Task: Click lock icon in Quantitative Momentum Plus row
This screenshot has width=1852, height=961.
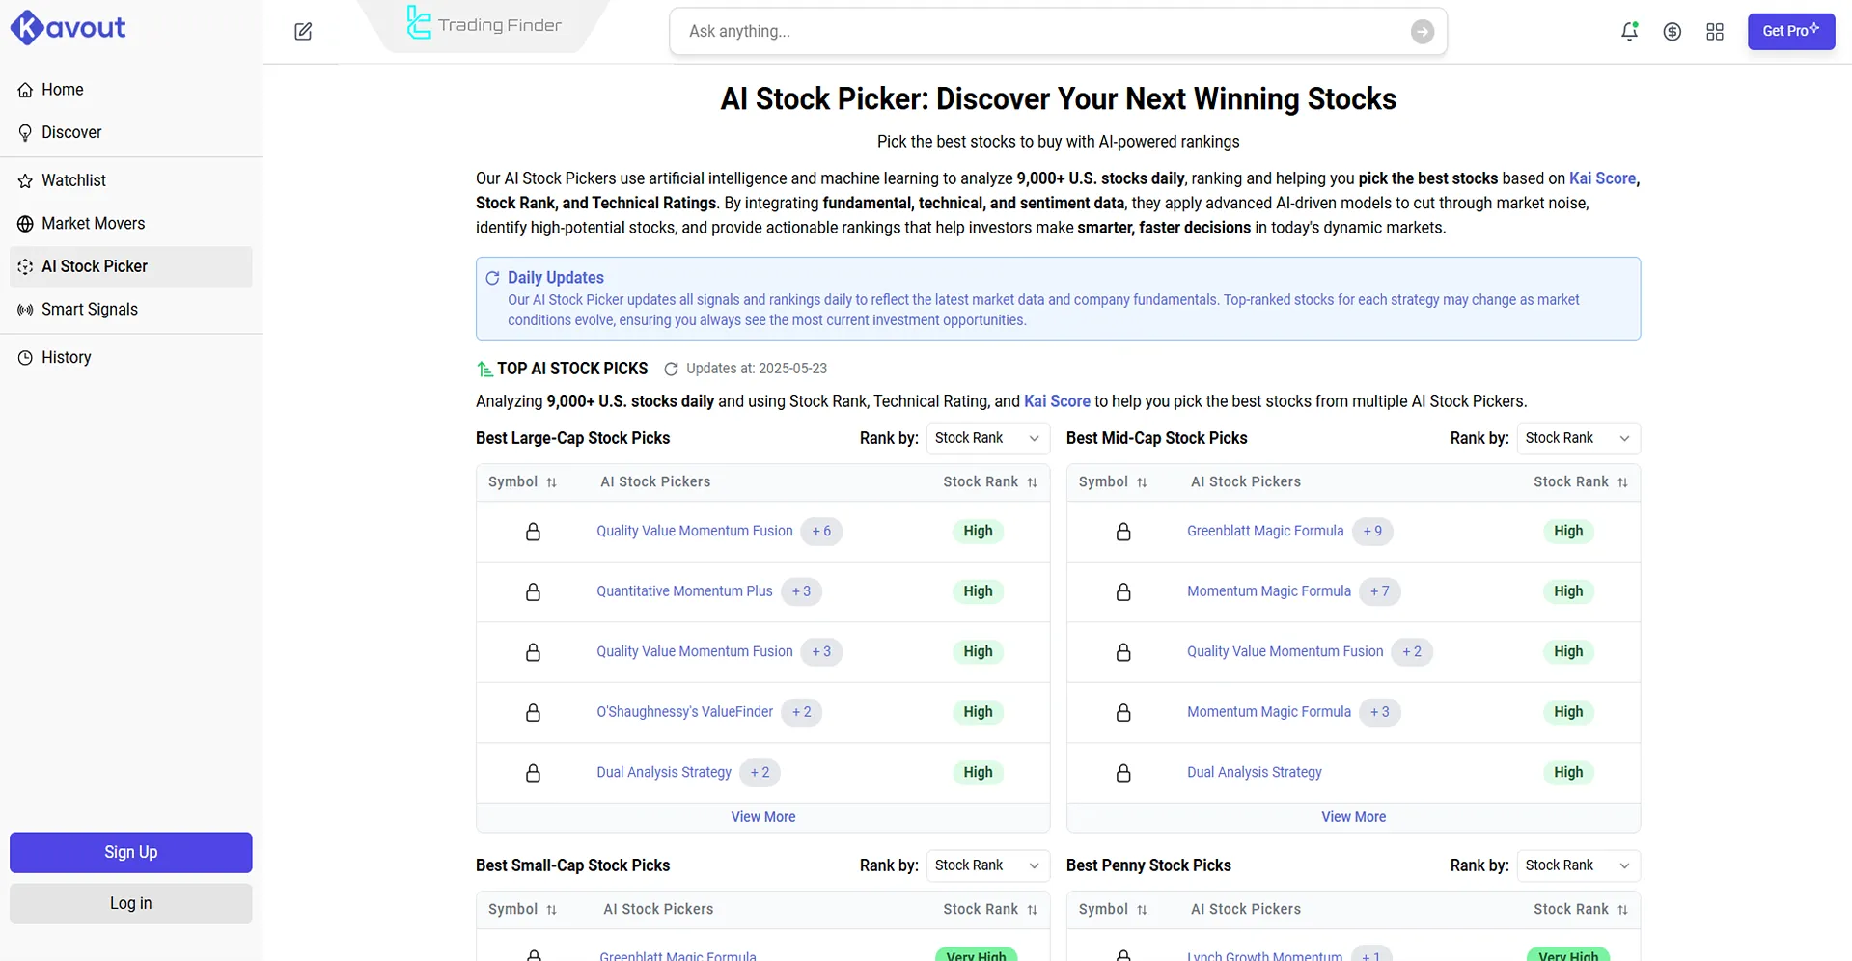Action: (x=533, y=592)
